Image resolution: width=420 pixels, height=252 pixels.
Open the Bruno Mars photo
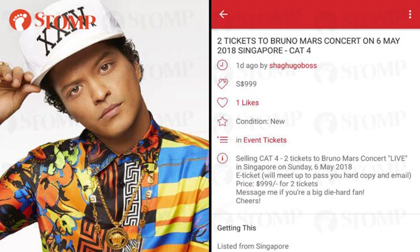tap(105, 126)
